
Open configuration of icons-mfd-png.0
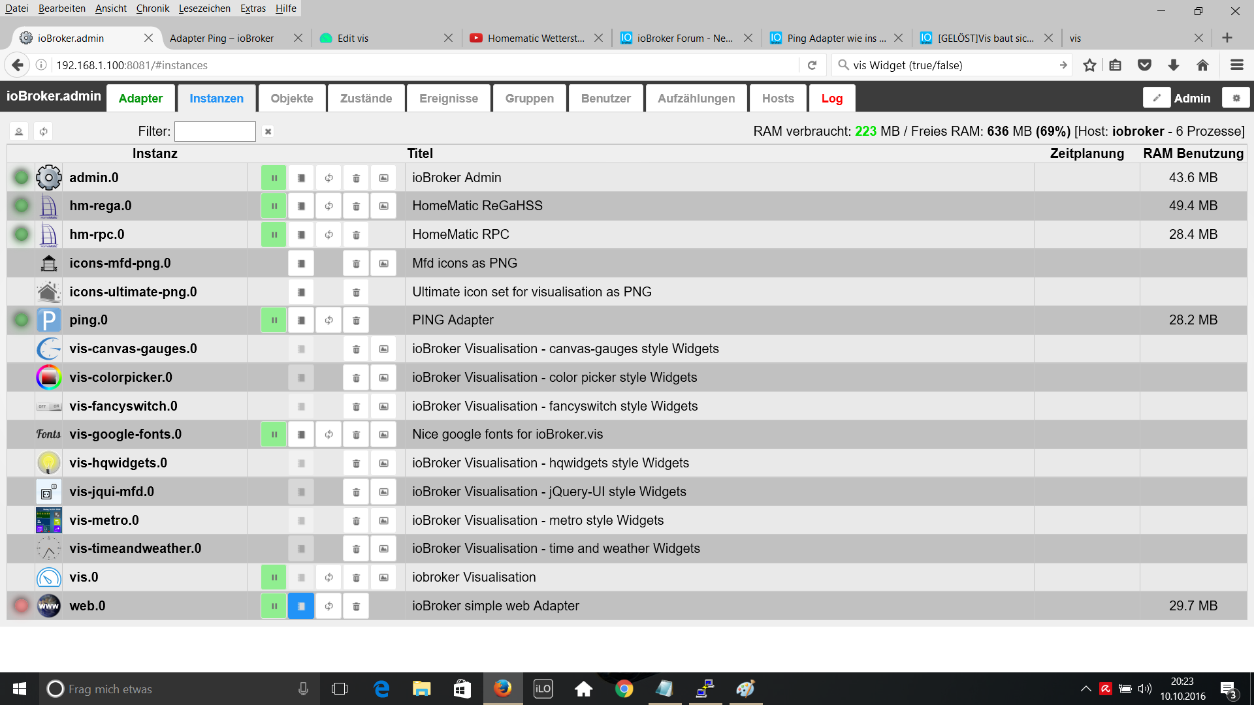301,263
